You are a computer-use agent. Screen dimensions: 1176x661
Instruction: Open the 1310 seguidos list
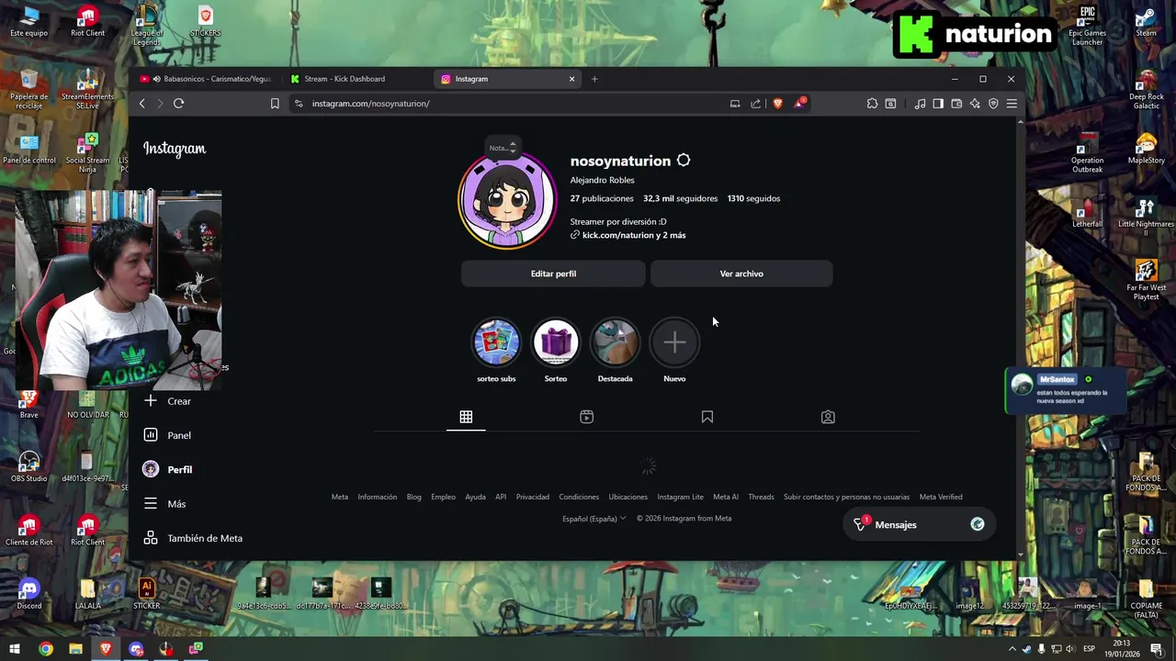753,198
